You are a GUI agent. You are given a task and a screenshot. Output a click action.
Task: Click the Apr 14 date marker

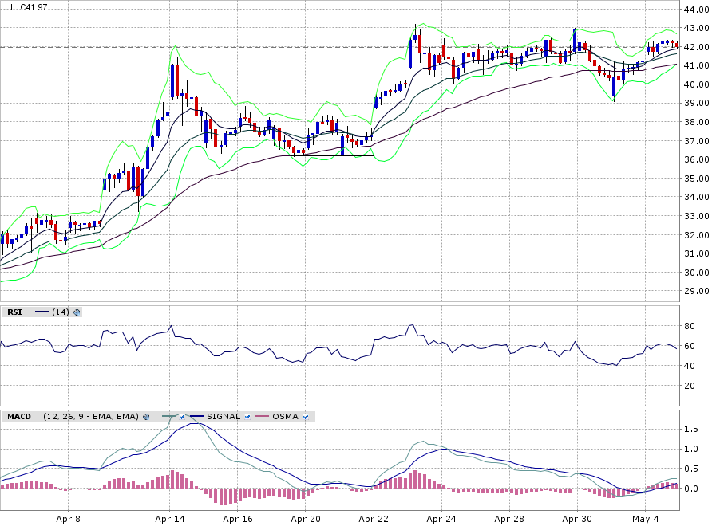point(169,519)
